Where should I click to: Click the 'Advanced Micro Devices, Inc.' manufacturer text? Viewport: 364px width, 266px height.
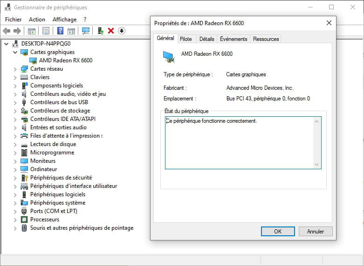(x=260, y=88)
